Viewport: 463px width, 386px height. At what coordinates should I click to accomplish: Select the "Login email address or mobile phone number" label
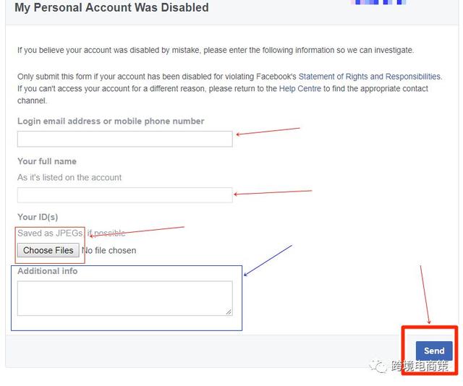pos(111,121)
